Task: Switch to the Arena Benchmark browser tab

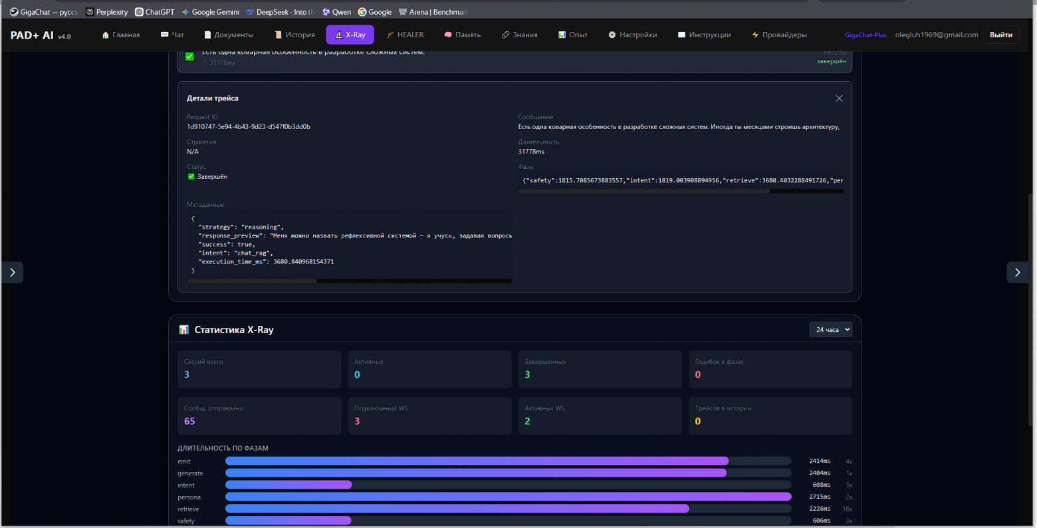Action: (x=433, y=12)
